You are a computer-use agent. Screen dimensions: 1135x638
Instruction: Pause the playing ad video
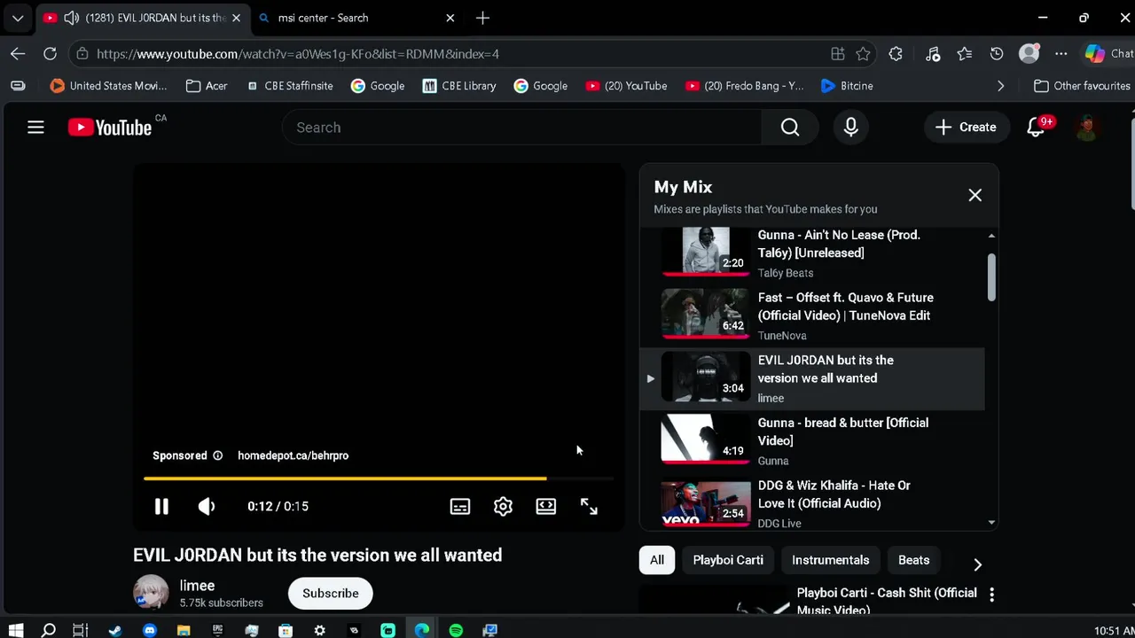pyautogui.click(x=161, y=506)
